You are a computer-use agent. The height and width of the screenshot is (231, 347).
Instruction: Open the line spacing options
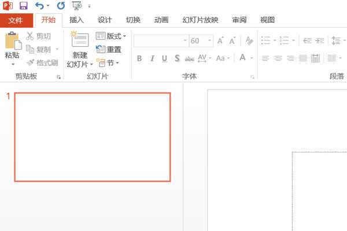click(338, 40)
